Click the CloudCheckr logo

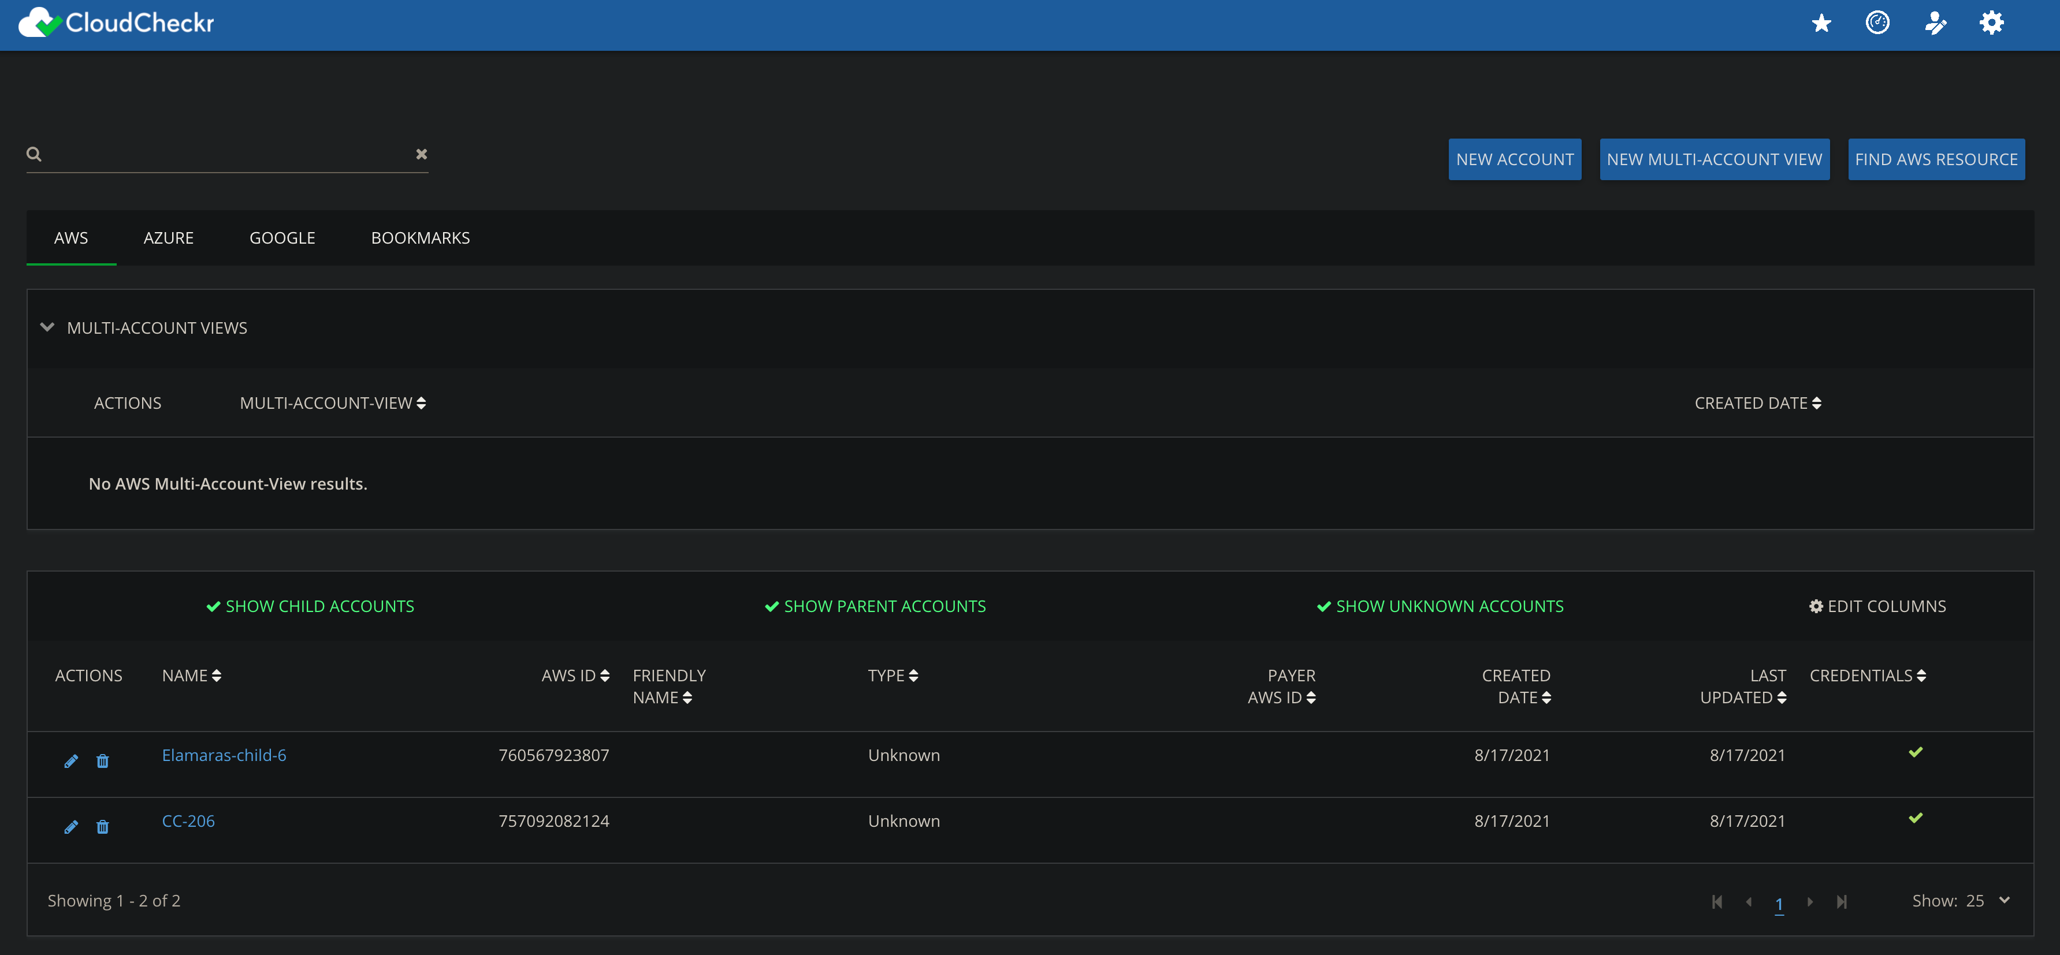pyautogui.click(x=115, y=23)
